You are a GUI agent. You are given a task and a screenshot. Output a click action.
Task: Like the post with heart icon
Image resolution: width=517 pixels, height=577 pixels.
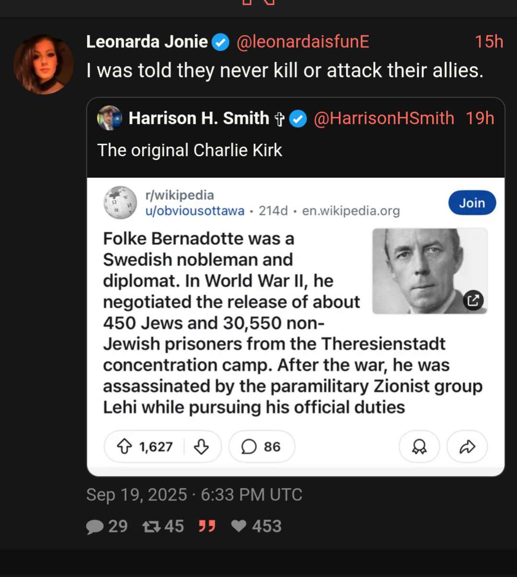pos(239,526)
